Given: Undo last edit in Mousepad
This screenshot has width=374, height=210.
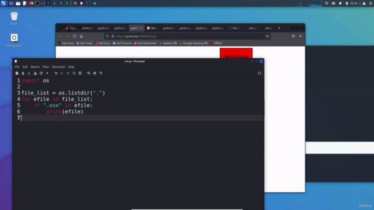Looking at the screenshot, I should click(56, 73).
